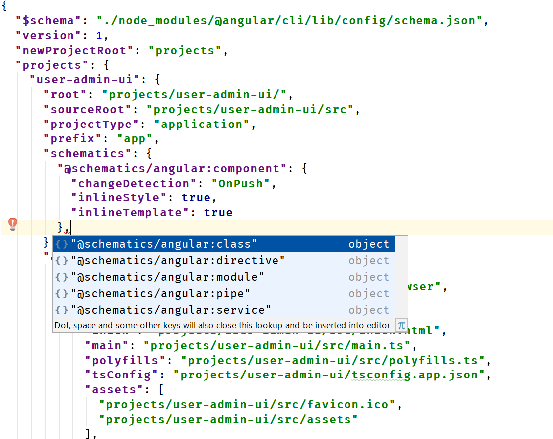Click the tsconfig.app.json path string

[x=329, y=375]
